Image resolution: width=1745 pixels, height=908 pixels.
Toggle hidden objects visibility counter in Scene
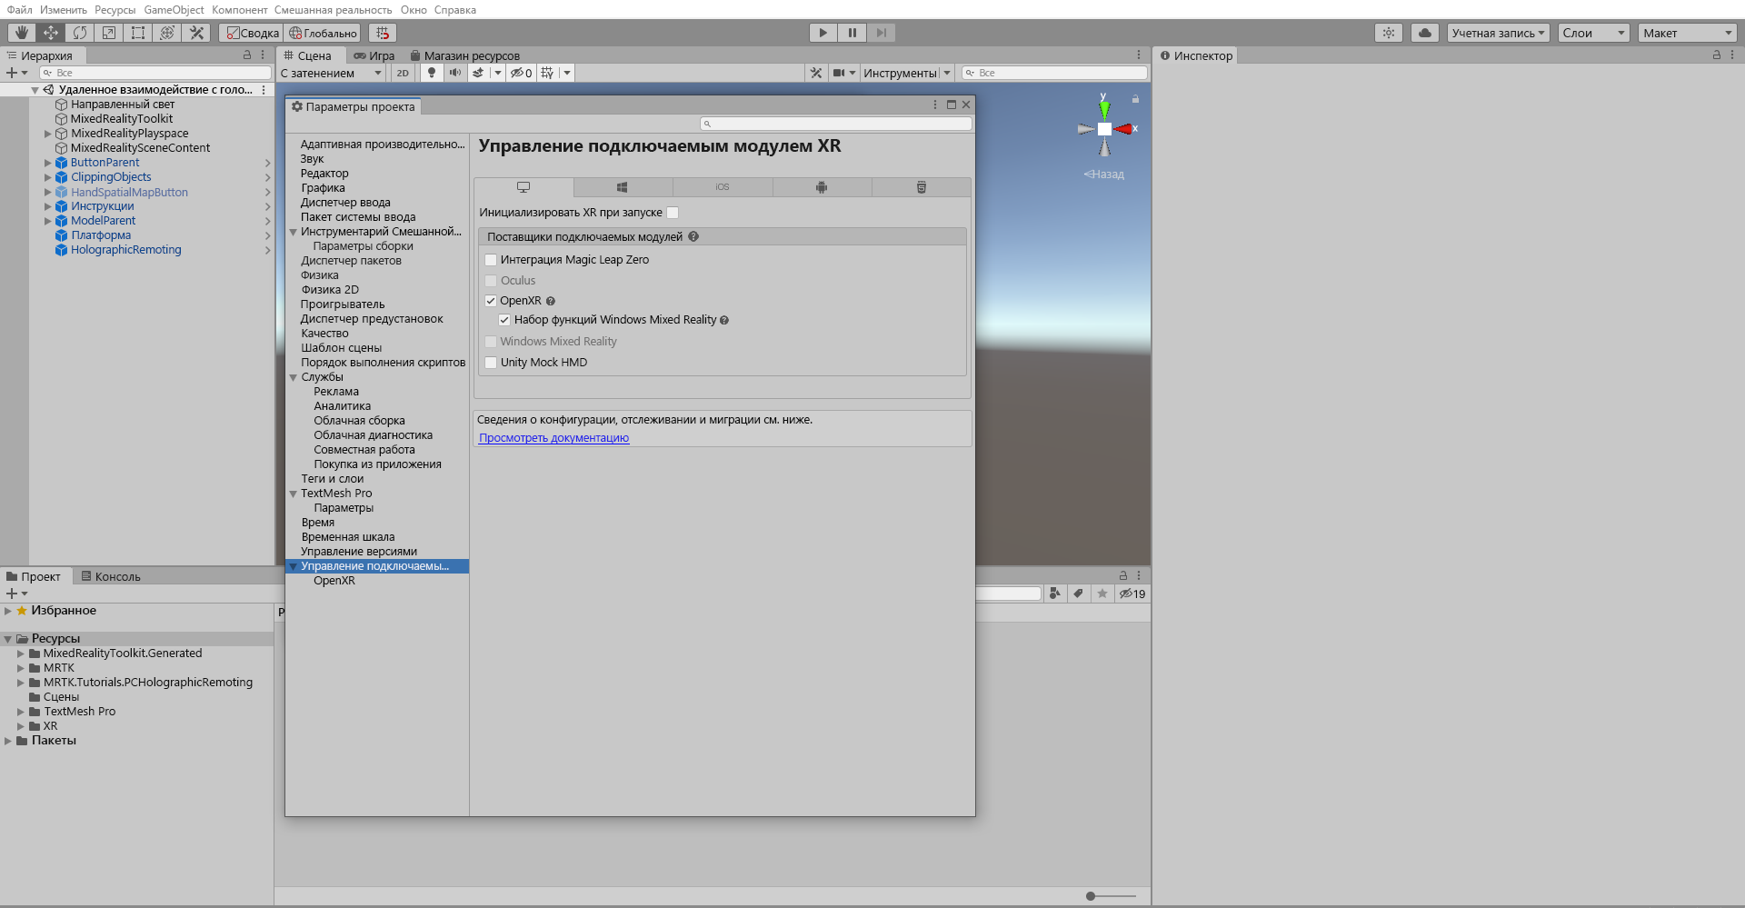pyautogui.click(x=522, y=73)
